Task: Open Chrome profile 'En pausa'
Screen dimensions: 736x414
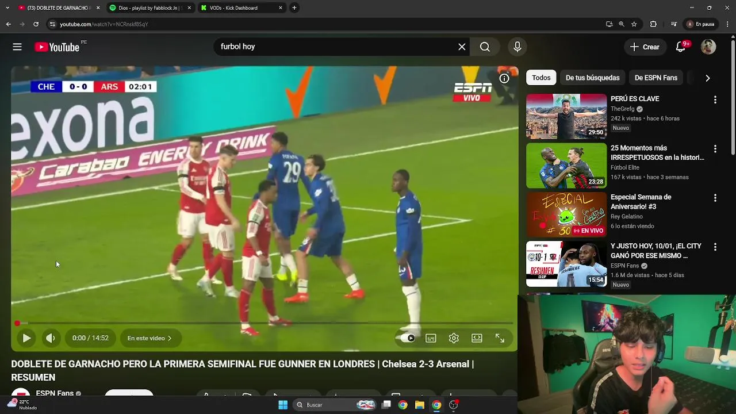Action: [x=700, y=24]
